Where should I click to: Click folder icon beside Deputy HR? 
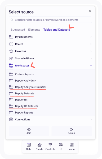point(11,100)
